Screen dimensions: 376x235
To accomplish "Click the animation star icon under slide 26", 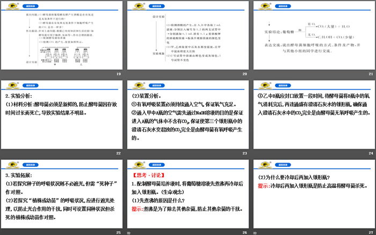I will click(x=129, y=233).
